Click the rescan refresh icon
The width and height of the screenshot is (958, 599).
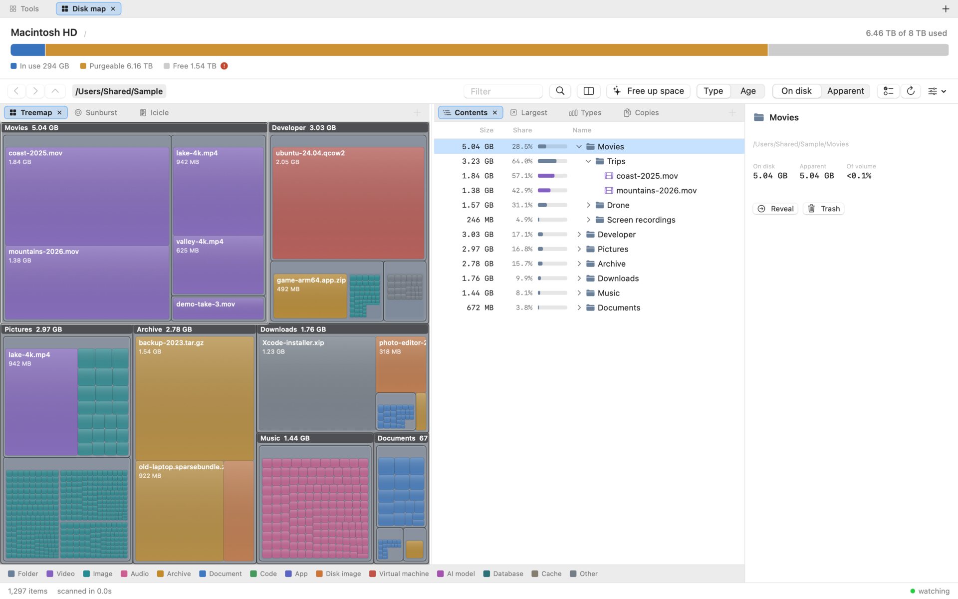(x=910, y=91)
